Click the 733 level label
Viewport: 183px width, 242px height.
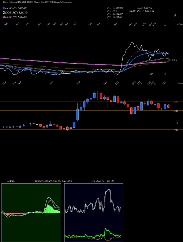pyautogui.click(x=176, y=130)
